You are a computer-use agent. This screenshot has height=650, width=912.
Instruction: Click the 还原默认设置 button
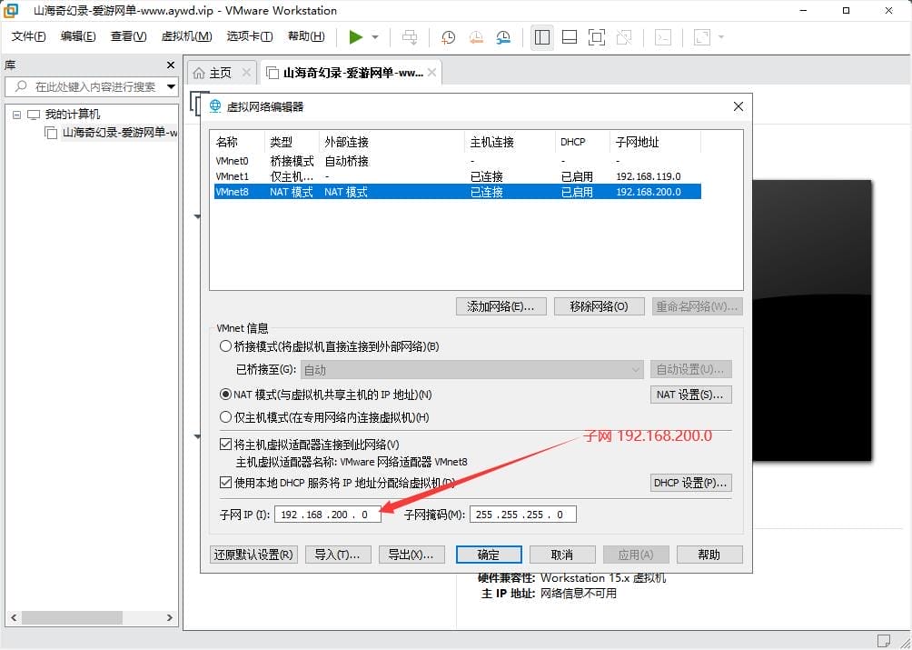pyautogui.click(x=253, y=555)
